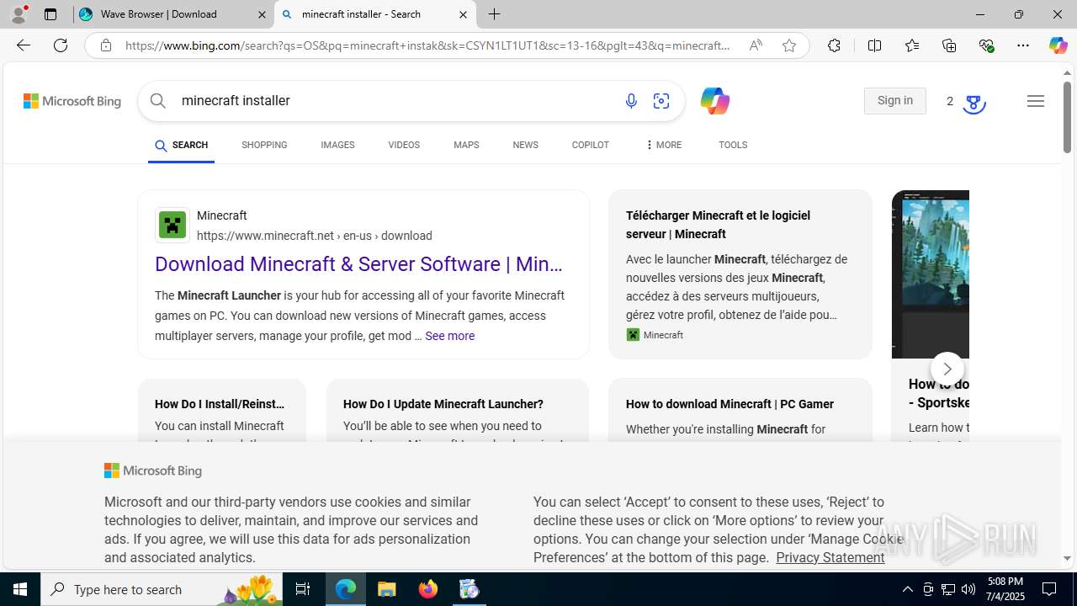Start voice search with microphone icon
The width and height of the screenshot is (1077, 606).
click(631, 101)
